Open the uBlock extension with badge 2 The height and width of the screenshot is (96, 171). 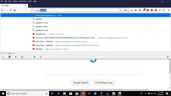(144, 10)
